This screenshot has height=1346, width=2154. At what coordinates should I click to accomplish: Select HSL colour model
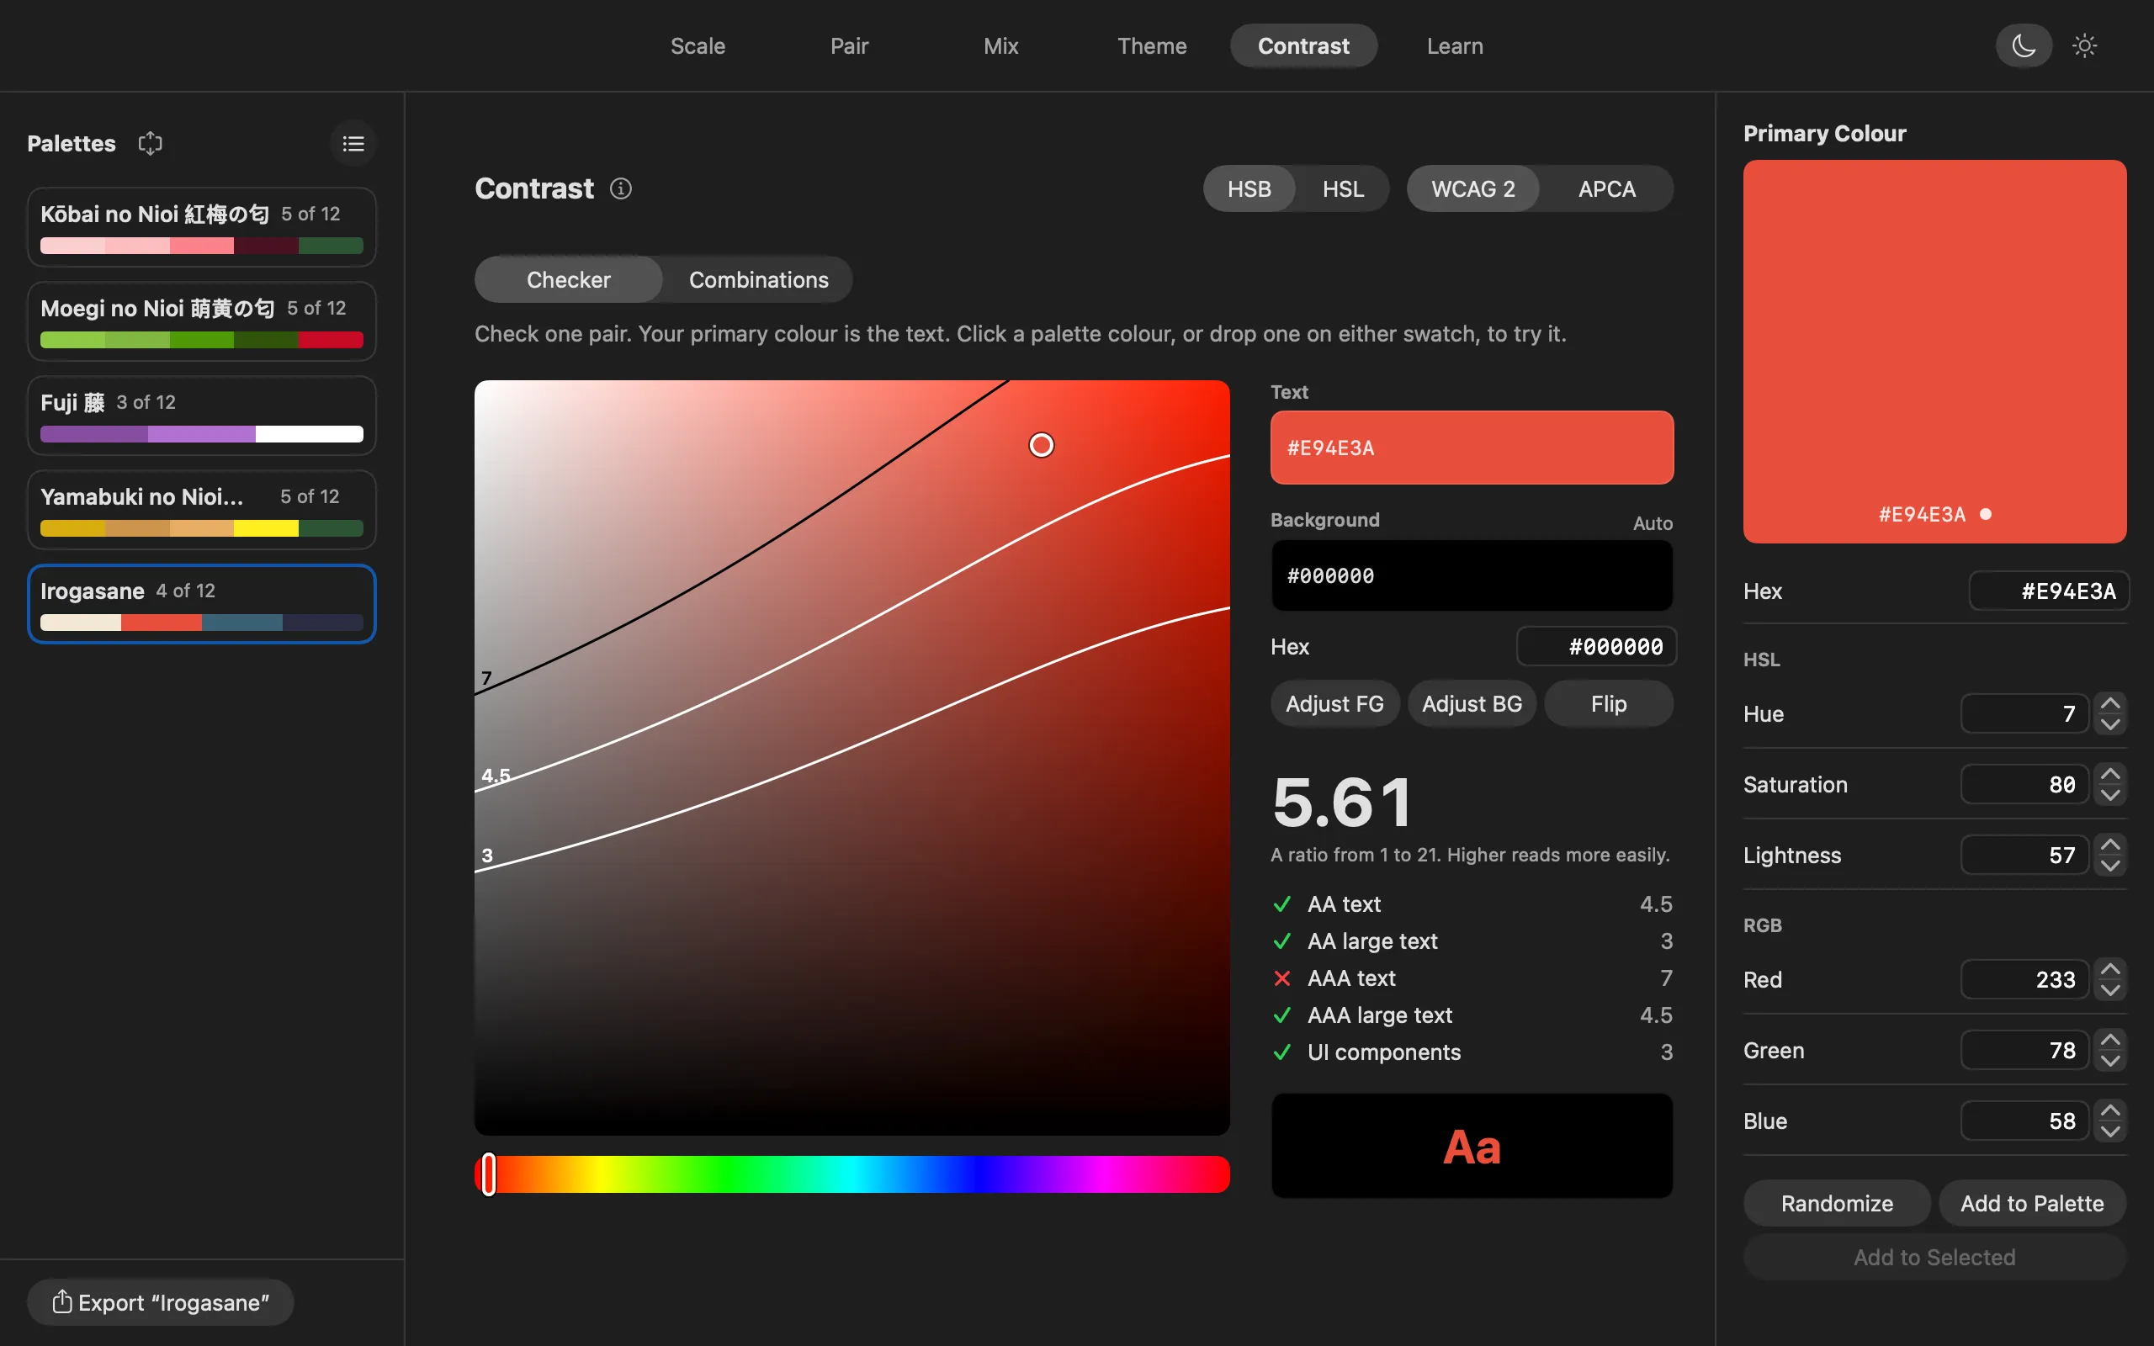pyautogui.click(x=1342, y=188)
